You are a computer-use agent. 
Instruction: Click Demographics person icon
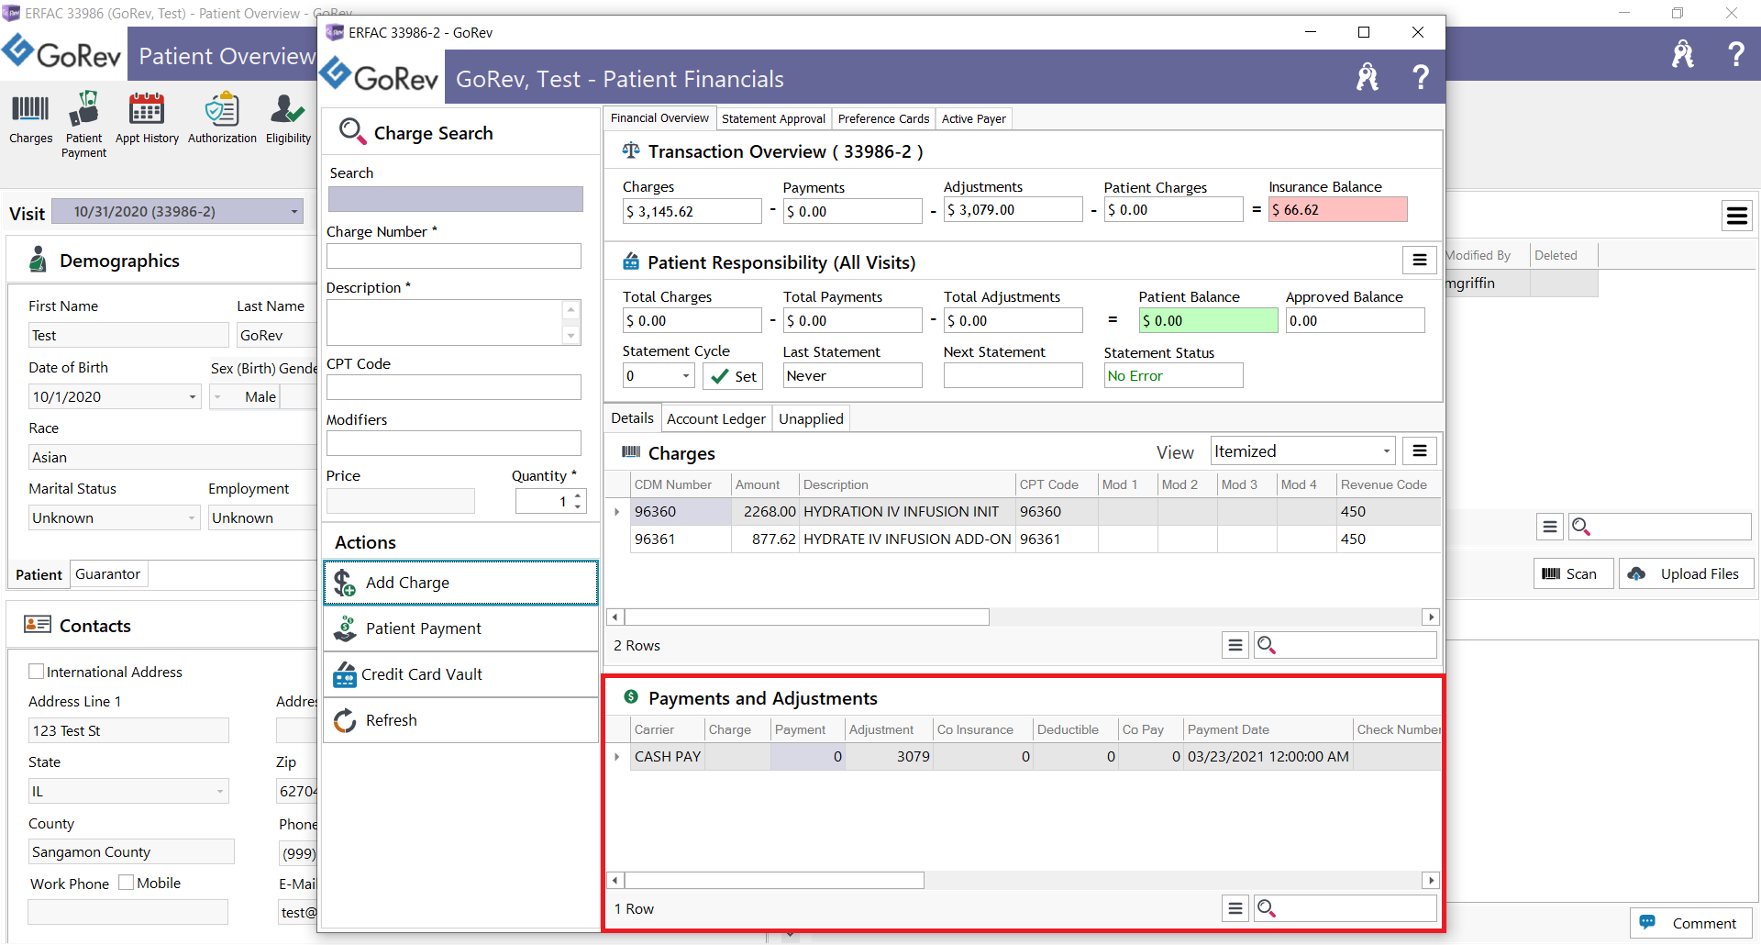[38, 260]
